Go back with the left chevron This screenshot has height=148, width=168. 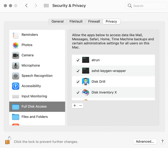26,6
